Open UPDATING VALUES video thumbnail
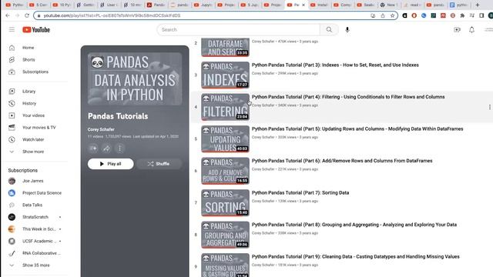This screenshot has width=493, height=277. [x=225, y=138]
